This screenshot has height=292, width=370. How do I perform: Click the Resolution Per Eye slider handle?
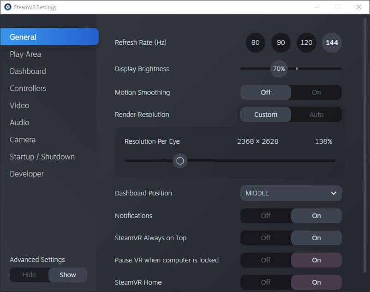tap(180, 161)
